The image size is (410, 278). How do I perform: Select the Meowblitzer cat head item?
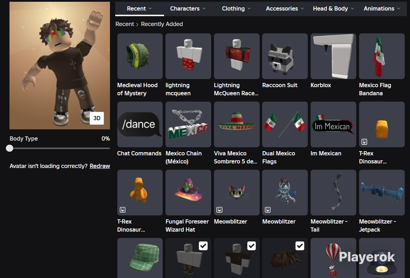click(237, 193)
